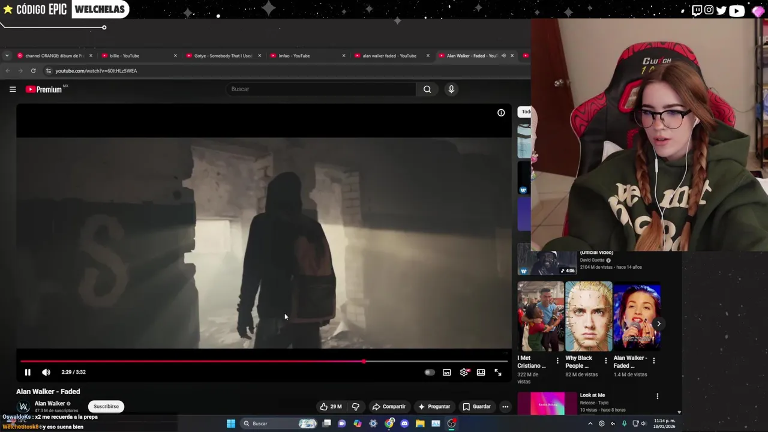The height and width of the screenshot is (432, 768).
Task: Switch to the channel ORANGE tab
Action: 55,56
